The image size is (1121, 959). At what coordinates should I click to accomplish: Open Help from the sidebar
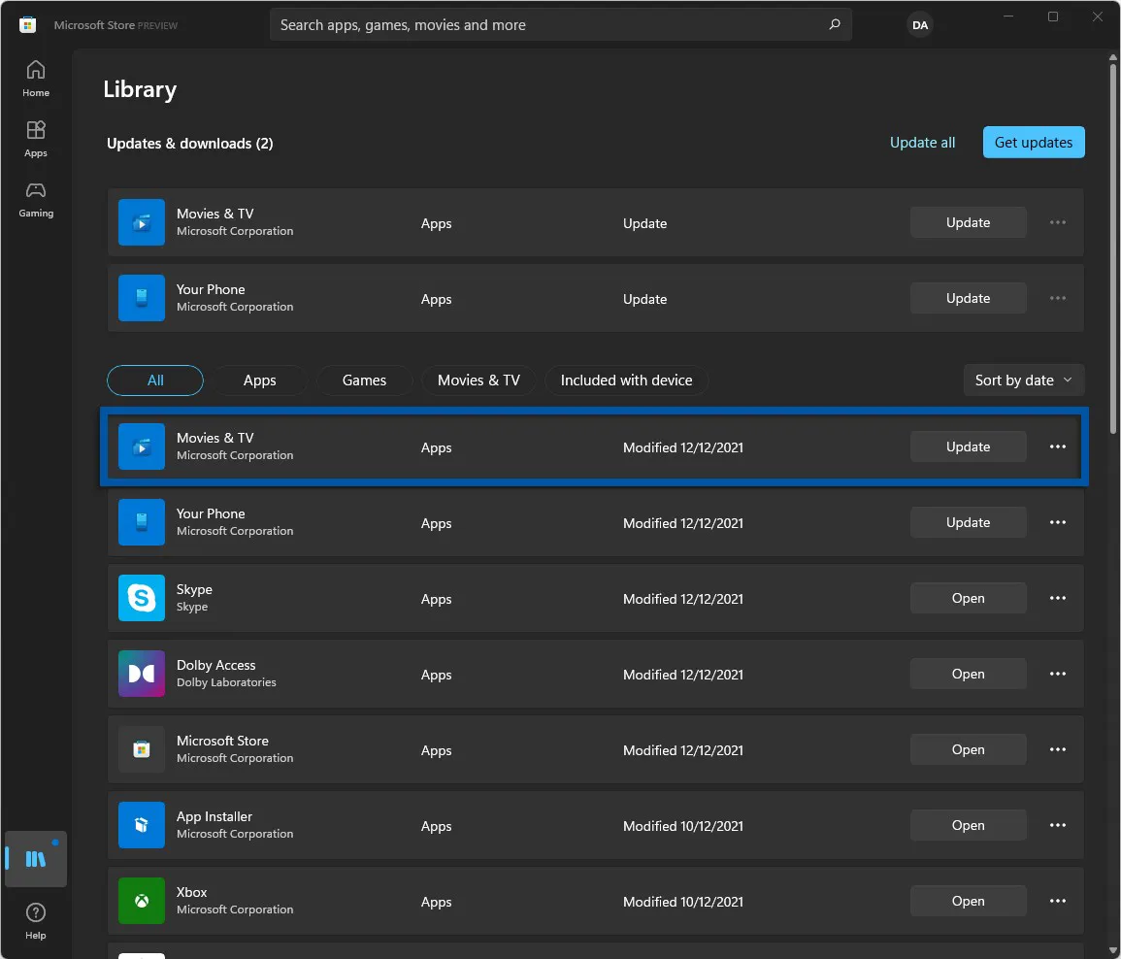point(36,920)
